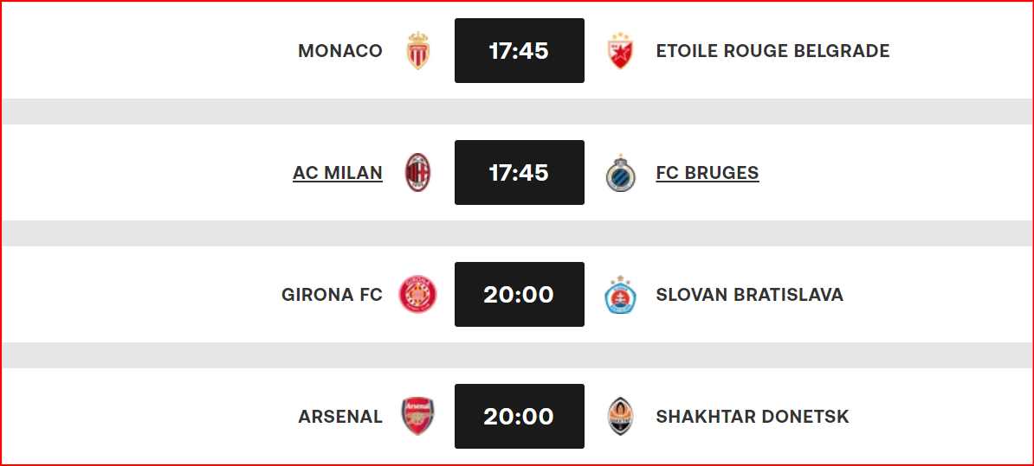Select the GIRONA FC team name
Viewport: 1034px width, 466px height.
click(x=333, y=294)
